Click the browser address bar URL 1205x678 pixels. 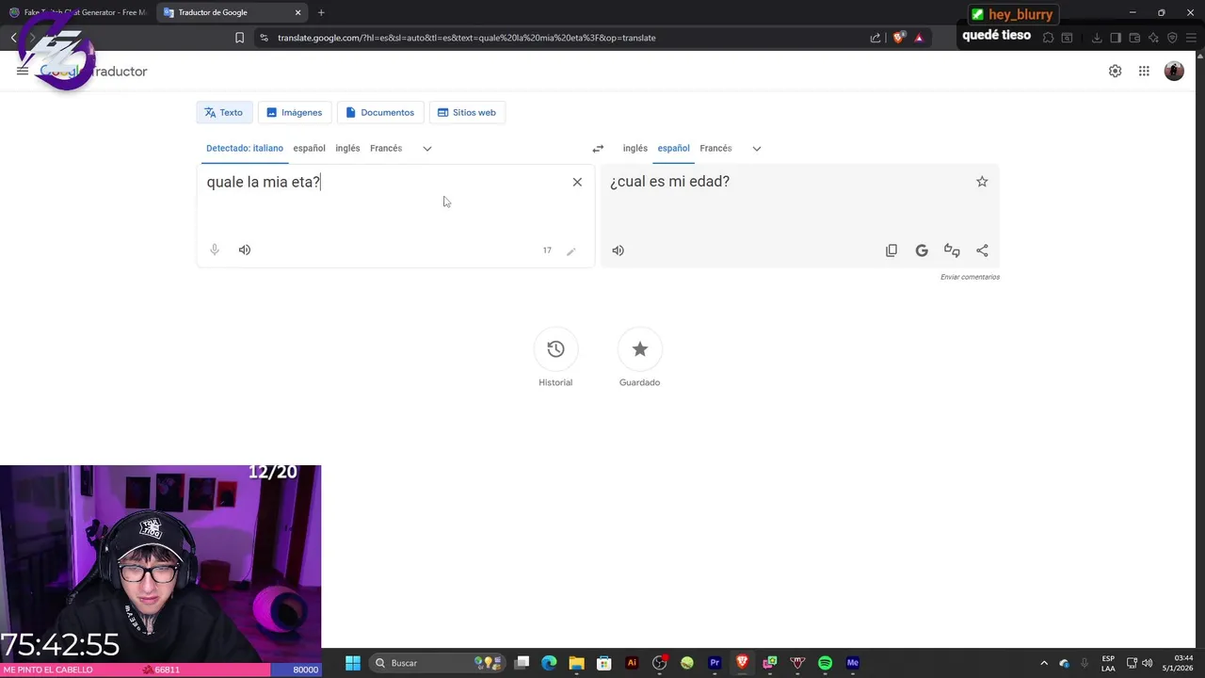(467, 38)
